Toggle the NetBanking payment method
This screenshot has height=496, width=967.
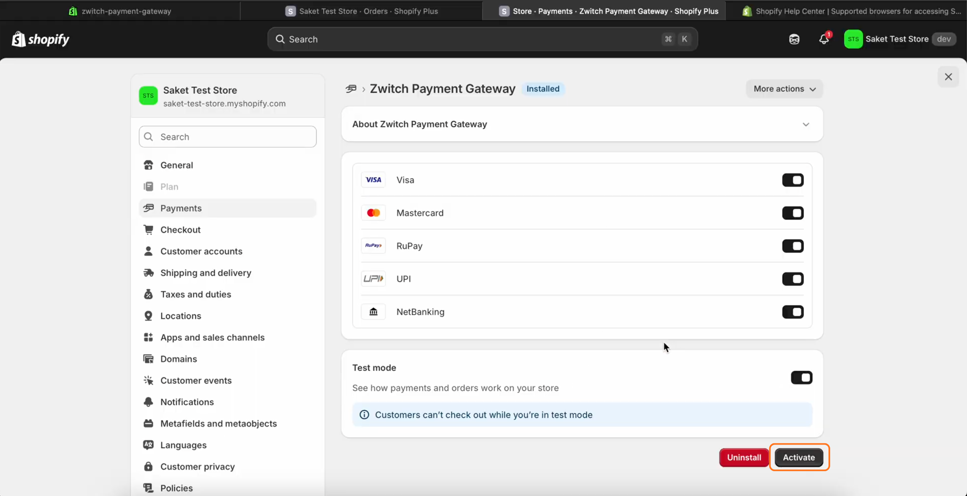click(x=792, y=312)
